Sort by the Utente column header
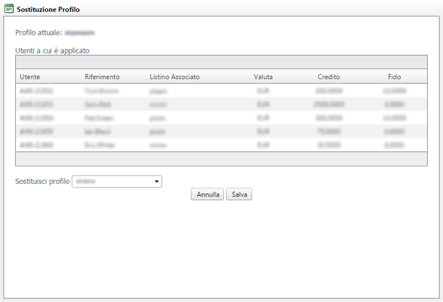This screenshot has height=302, width=443. [30, 77]
